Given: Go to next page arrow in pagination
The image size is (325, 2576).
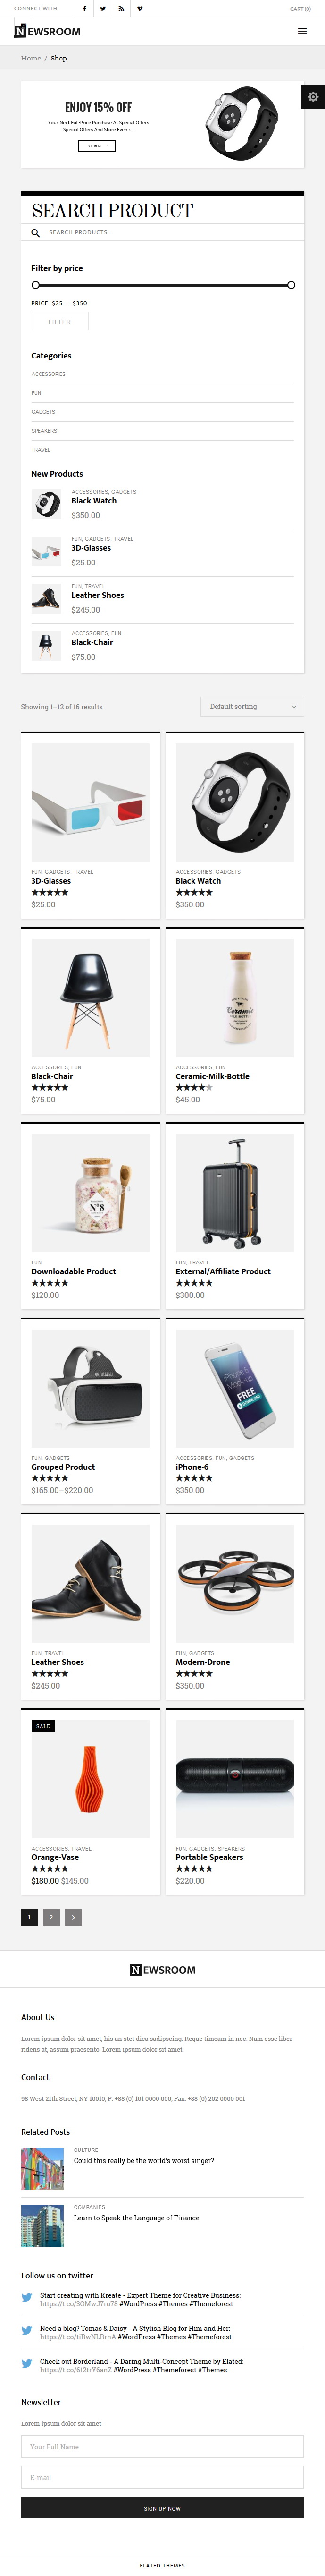Looking at the screenshot, I should (73, 1917).
